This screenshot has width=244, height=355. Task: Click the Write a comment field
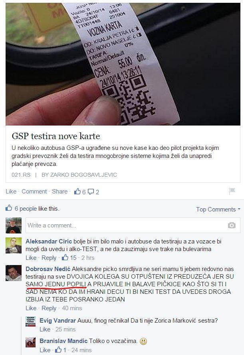(x=133, y=225)
